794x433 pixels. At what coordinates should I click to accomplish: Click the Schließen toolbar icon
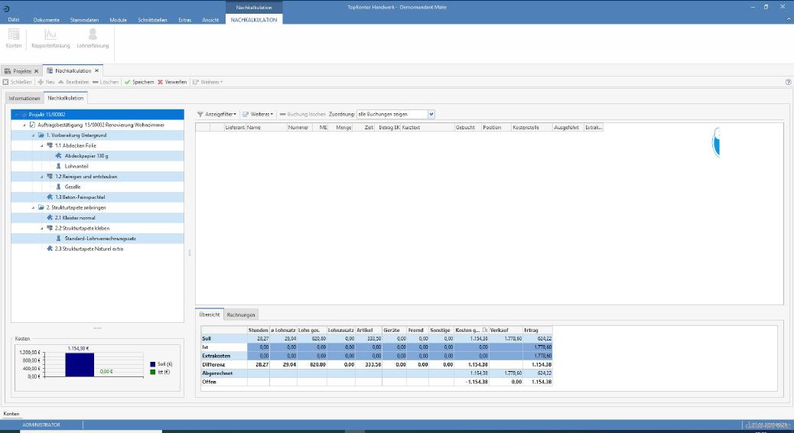6,82
